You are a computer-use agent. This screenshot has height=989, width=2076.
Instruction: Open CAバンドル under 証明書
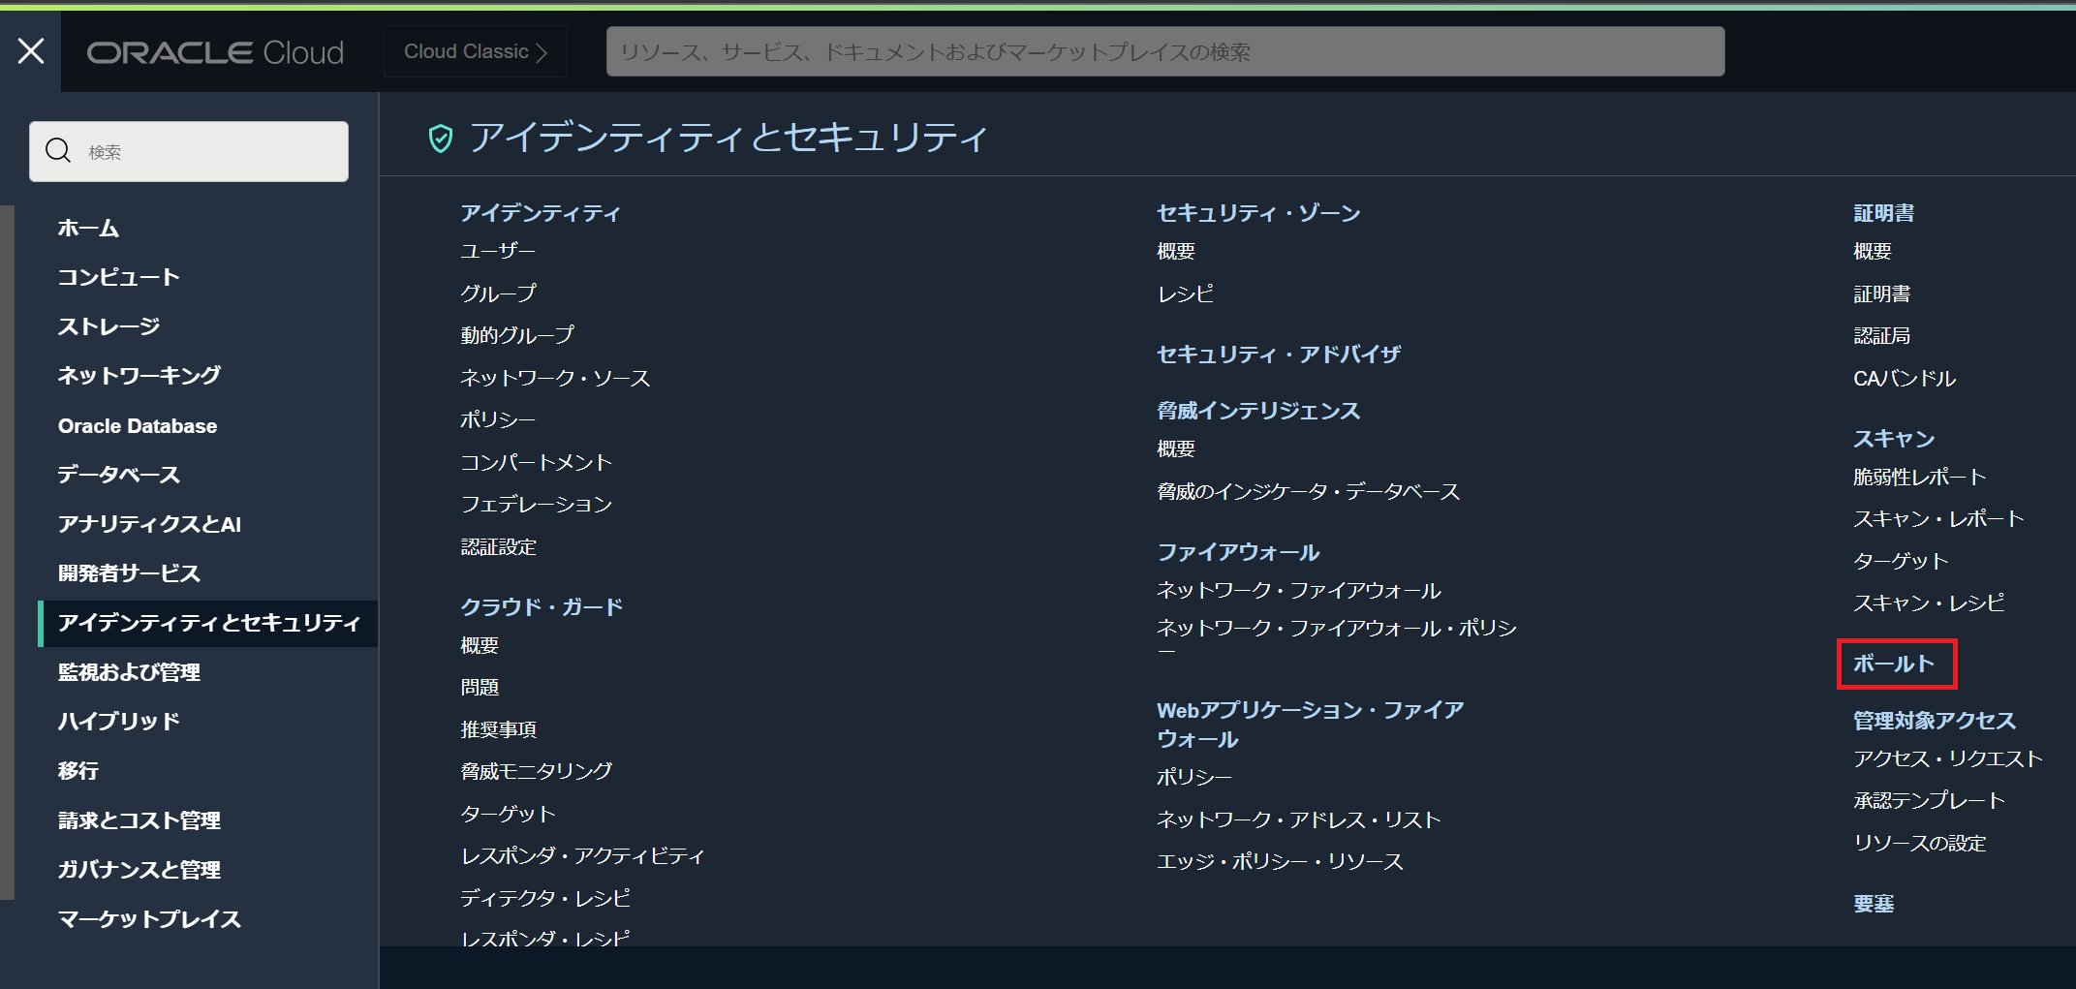tap(1904, 379)
